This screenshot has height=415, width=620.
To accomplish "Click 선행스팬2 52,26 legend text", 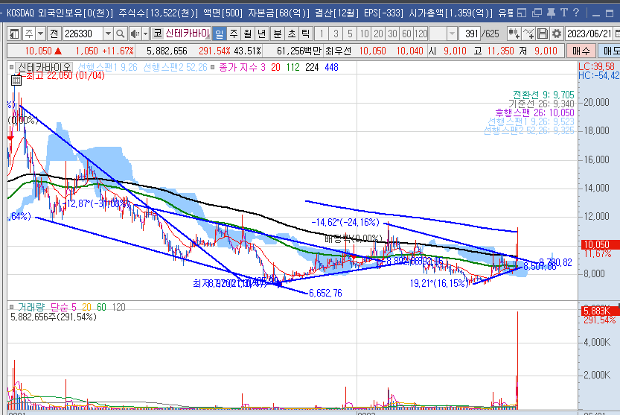I will click(x=175, y=67).
